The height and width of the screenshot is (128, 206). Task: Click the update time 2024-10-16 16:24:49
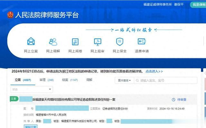pyautogui.click(x=172, y=109)
